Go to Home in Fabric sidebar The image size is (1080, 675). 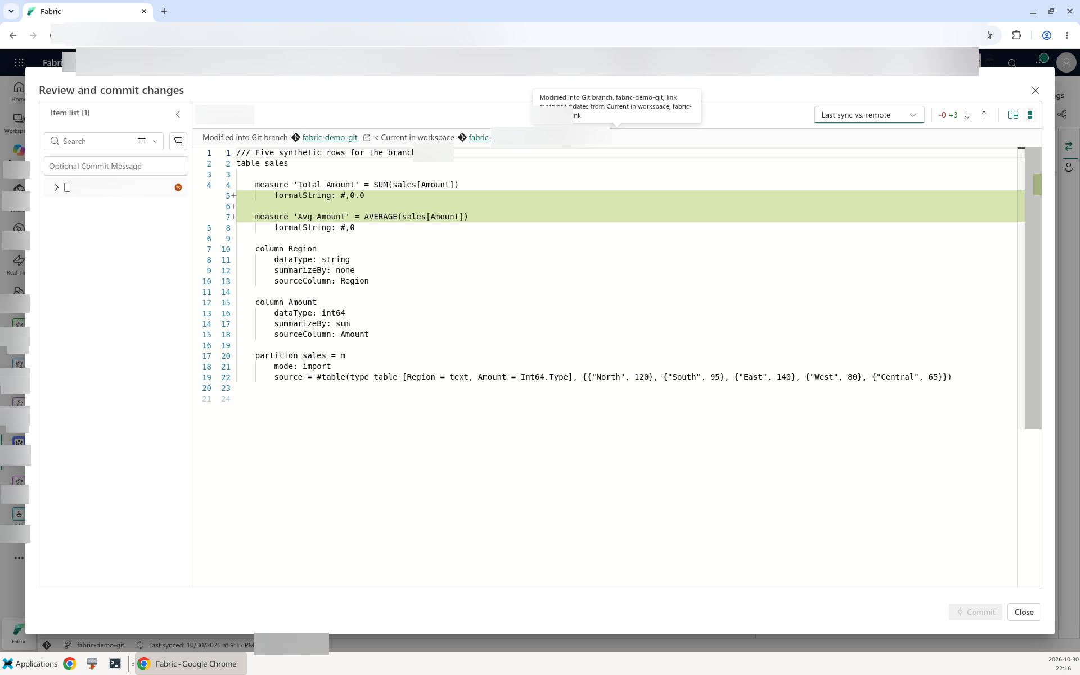(19, 91)
